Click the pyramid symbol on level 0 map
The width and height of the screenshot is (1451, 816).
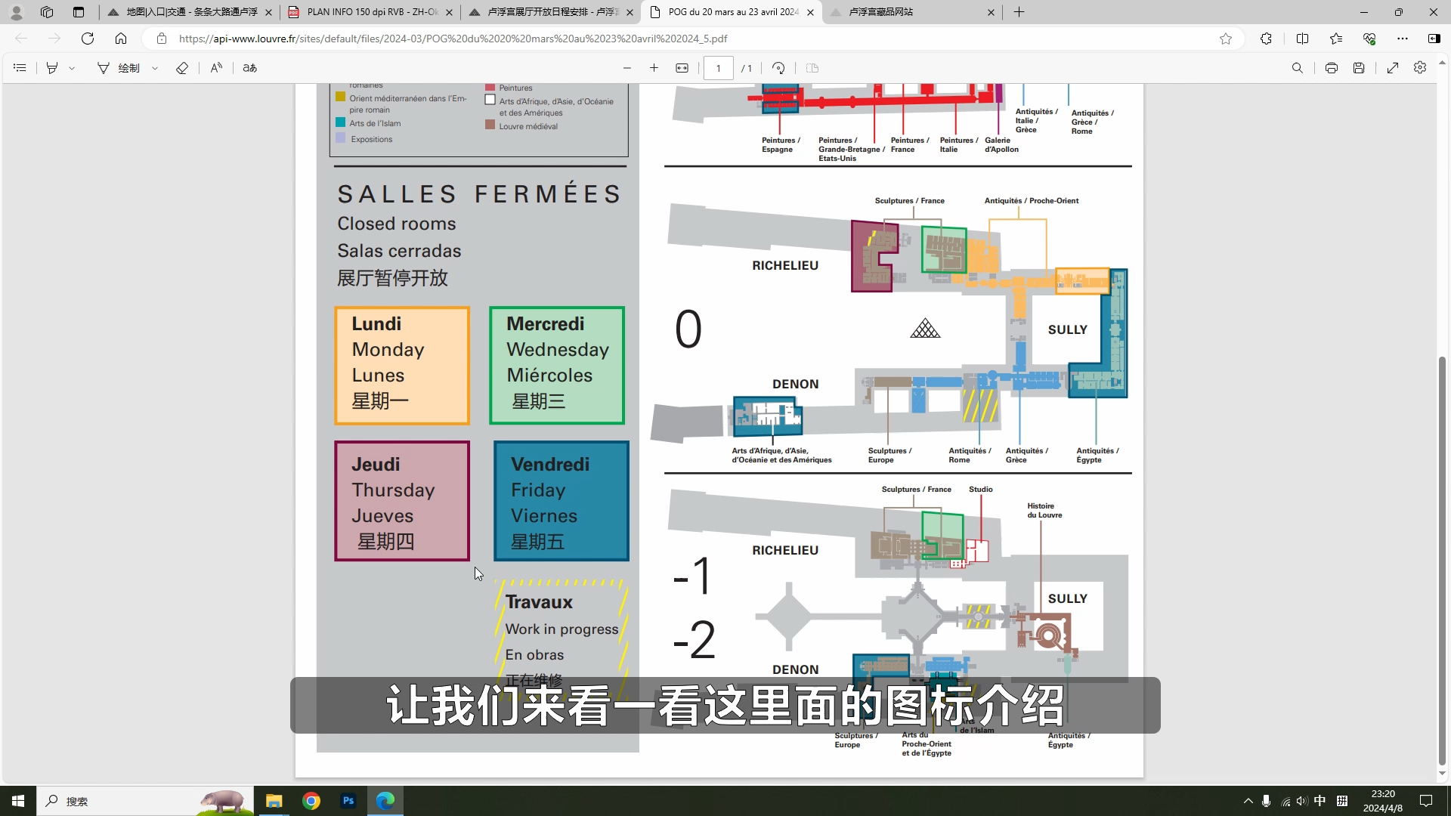925,328
